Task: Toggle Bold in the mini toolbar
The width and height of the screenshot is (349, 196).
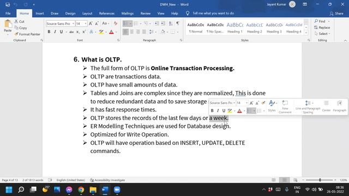Action: click(x=212, y=111)
